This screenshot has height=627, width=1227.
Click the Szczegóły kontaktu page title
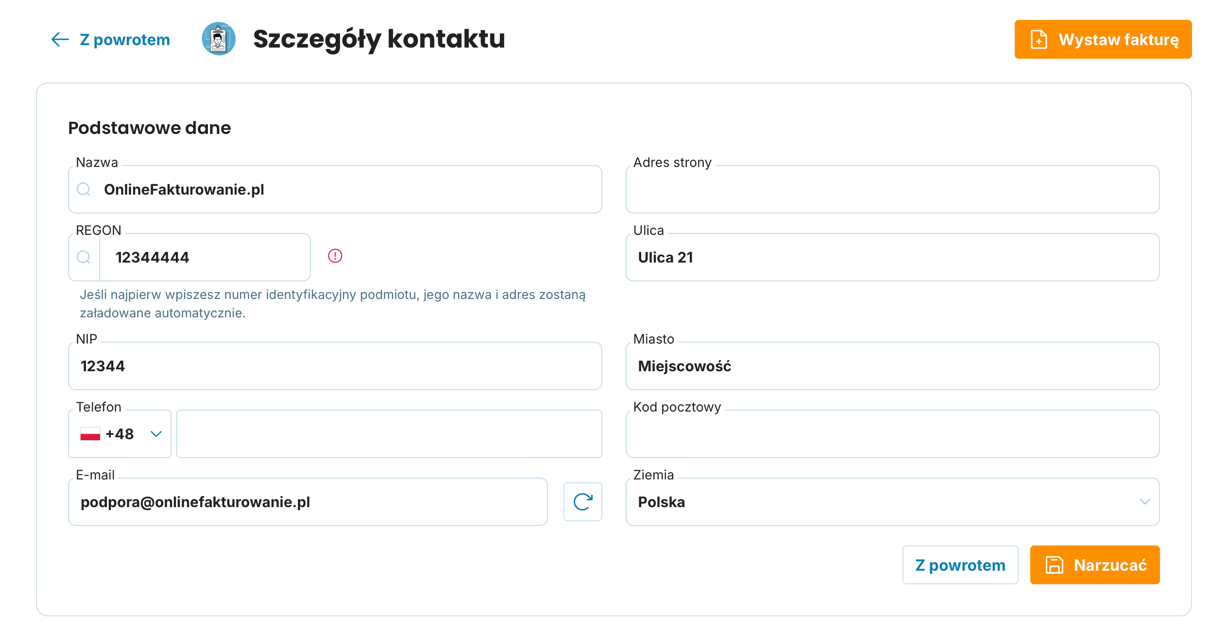379,39
